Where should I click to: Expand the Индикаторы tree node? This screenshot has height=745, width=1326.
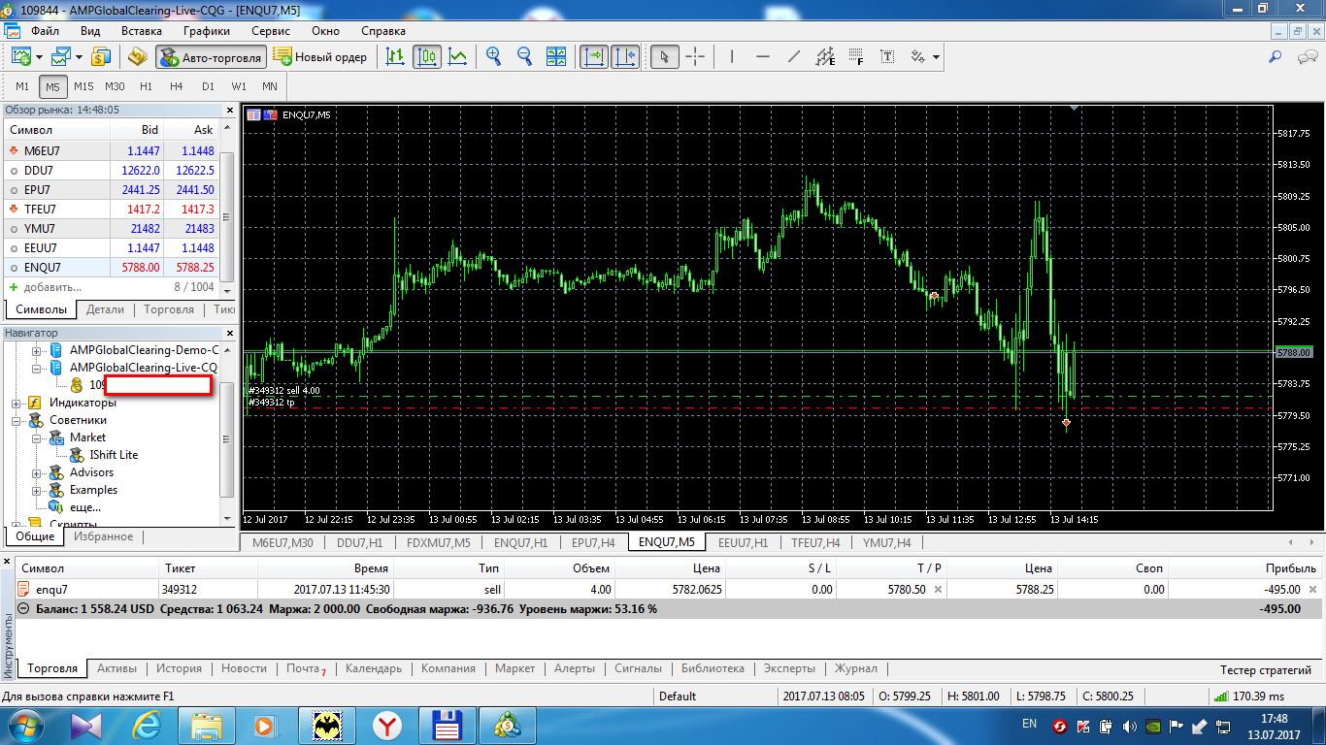(x=17, y=403)
